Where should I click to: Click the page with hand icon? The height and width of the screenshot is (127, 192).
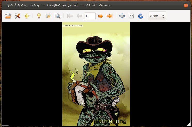pos(48,16)
